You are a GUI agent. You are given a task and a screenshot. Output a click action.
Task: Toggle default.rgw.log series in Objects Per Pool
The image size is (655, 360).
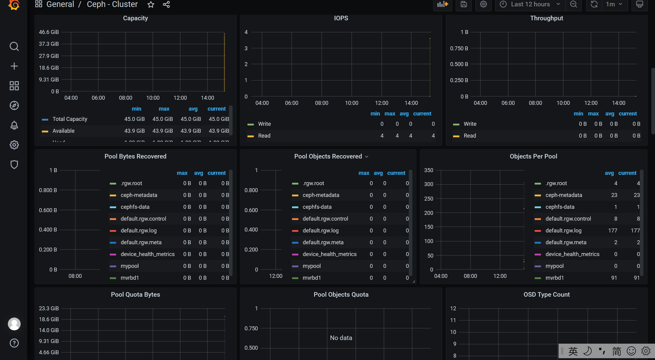563,231
